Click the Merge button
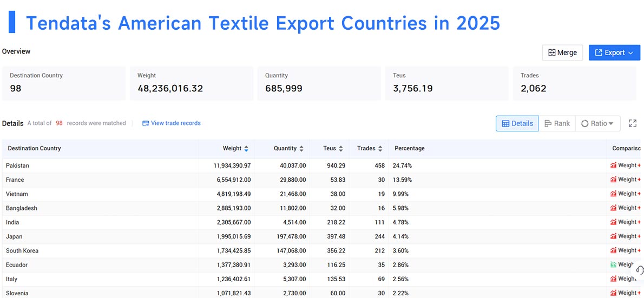The height and width of the screenshot is (298, 644). point(562,52)
